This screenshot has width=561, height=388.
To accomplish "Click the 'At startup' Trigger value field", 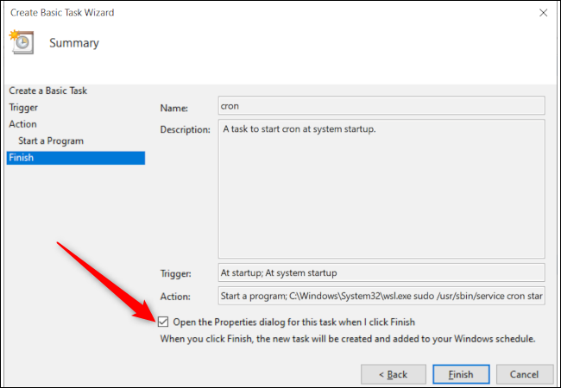I will pos(381,272).
